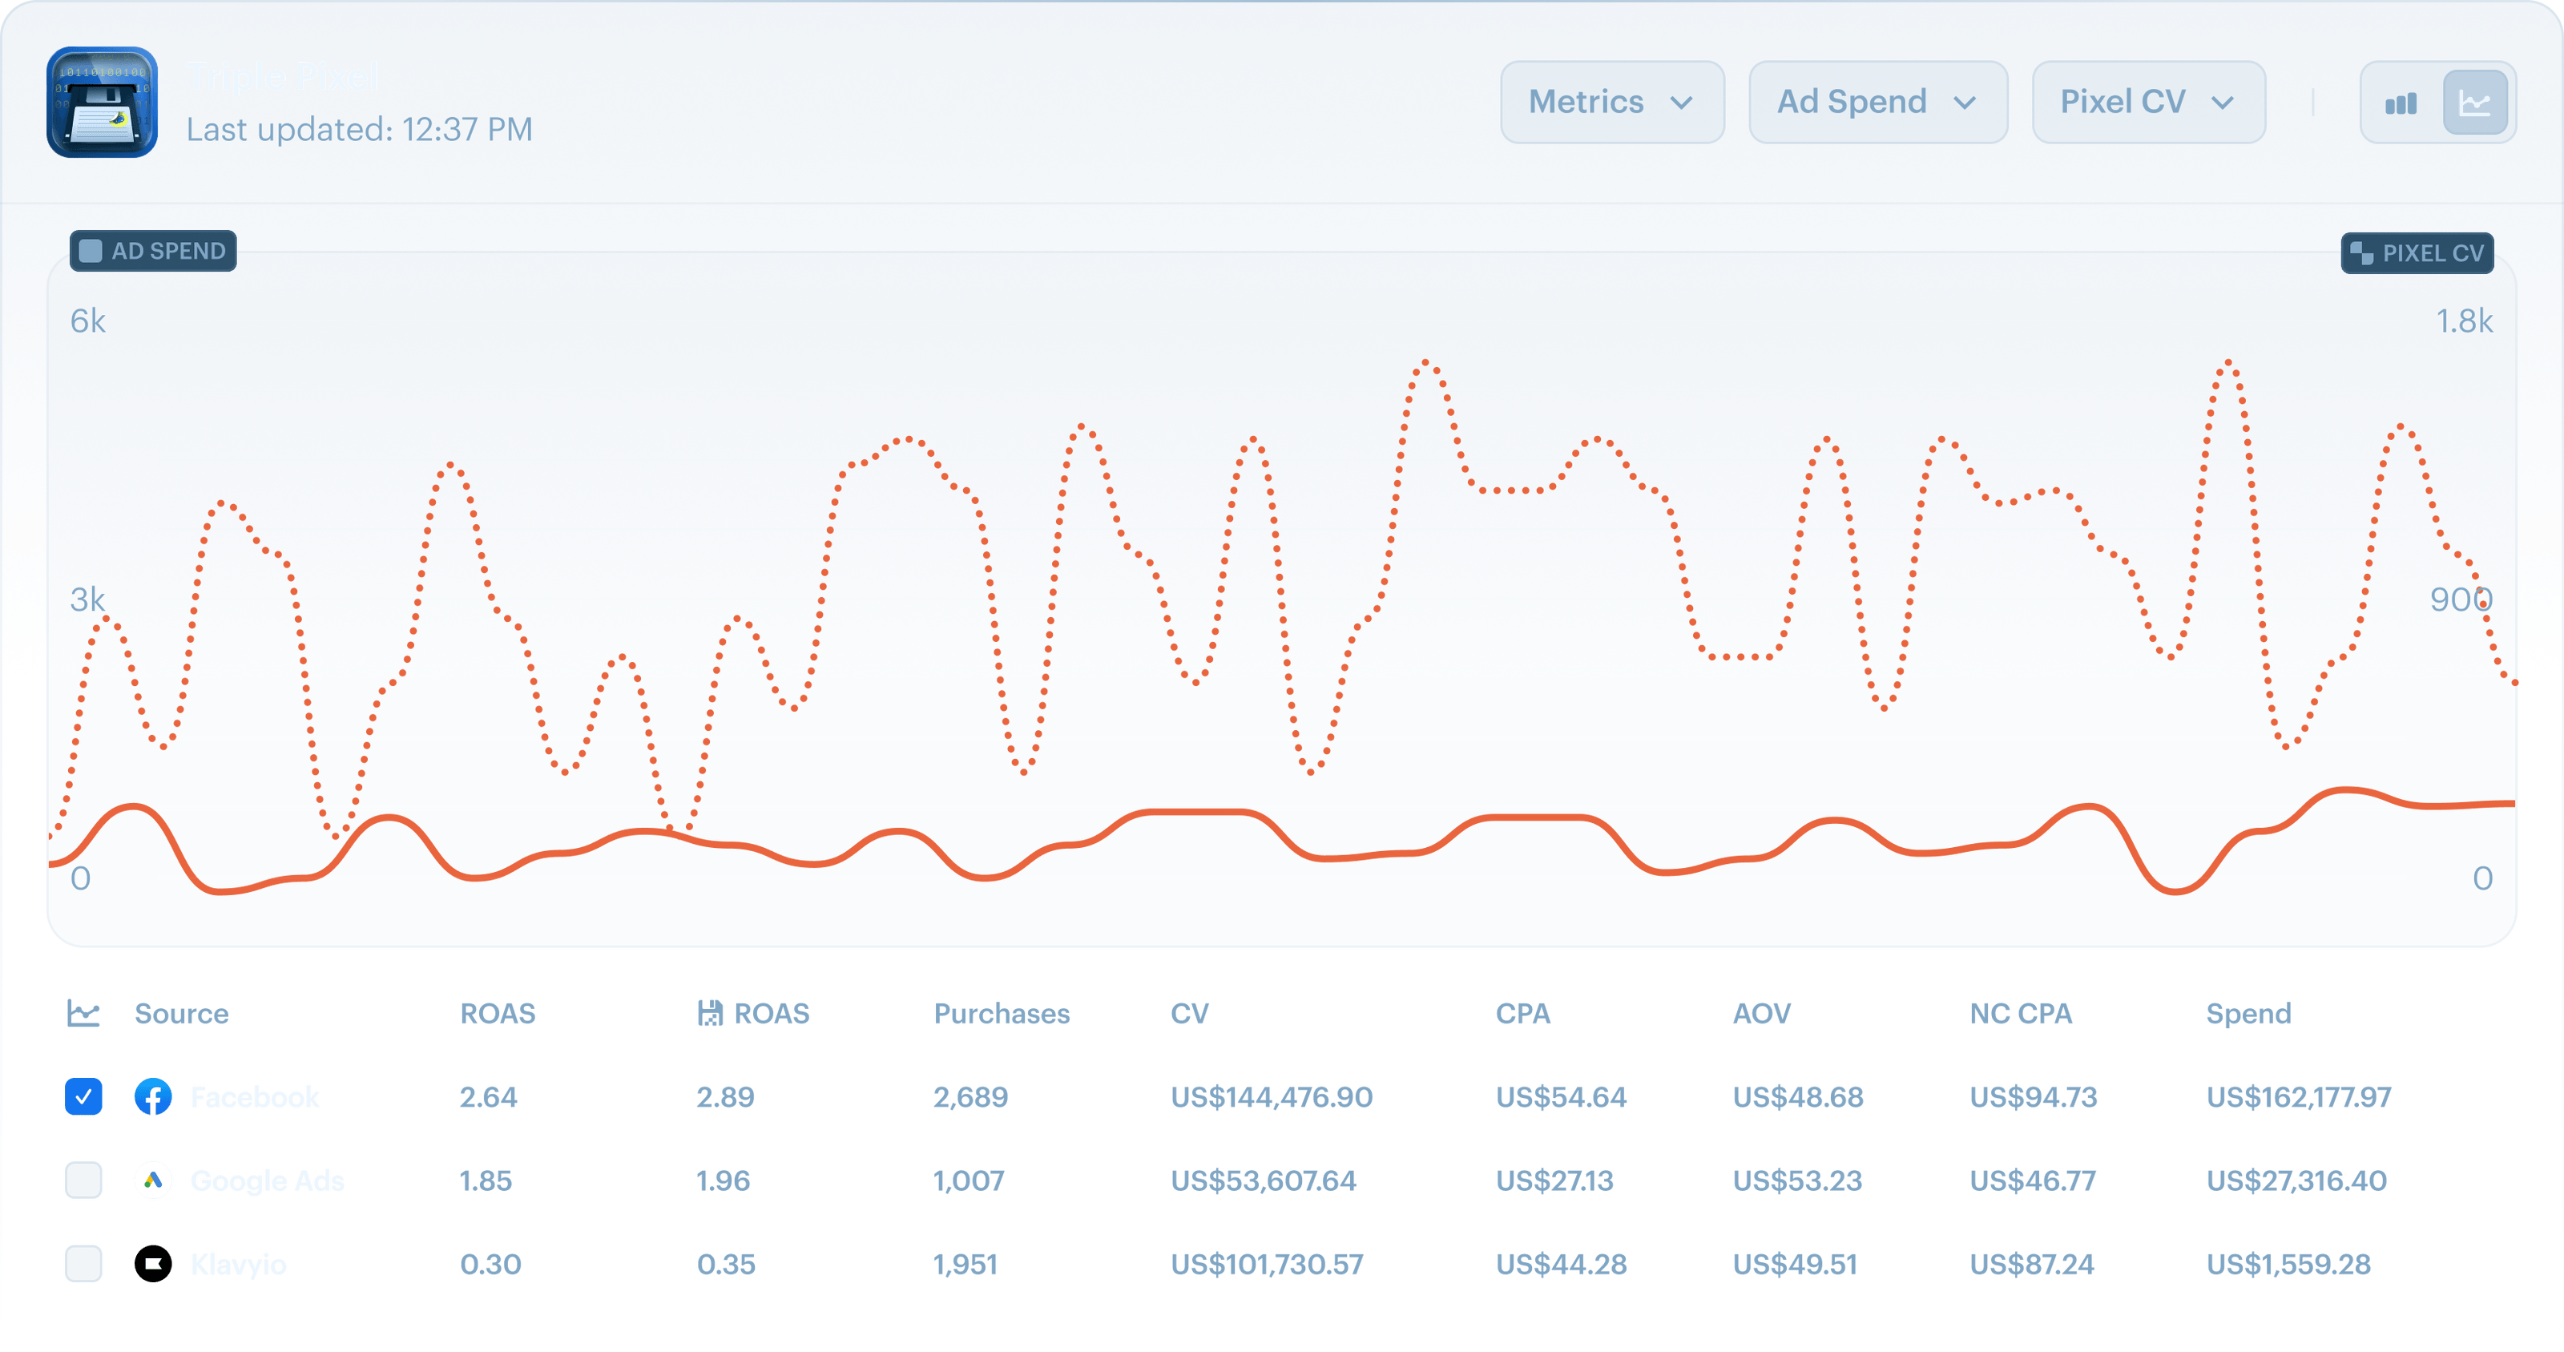Sort by Purchases column header
The height and width of the screenshot is (1352, 2564).
pos(1002,1014)
